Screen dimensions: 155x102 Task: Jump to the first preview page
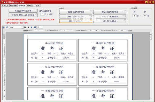pyautogui.click(x=25, y=27)
